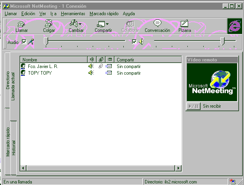This screenshot has width=244, height=185.
Task: Click the En una llamada status text
Action: tap(18, 182)
